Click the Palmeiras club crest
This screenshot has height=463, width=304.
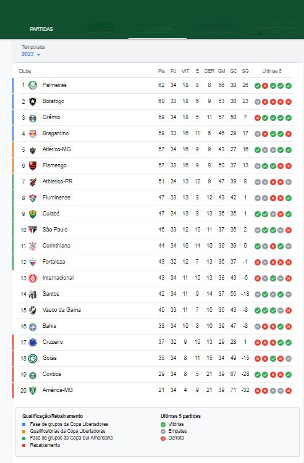click(x=33, y=85)
